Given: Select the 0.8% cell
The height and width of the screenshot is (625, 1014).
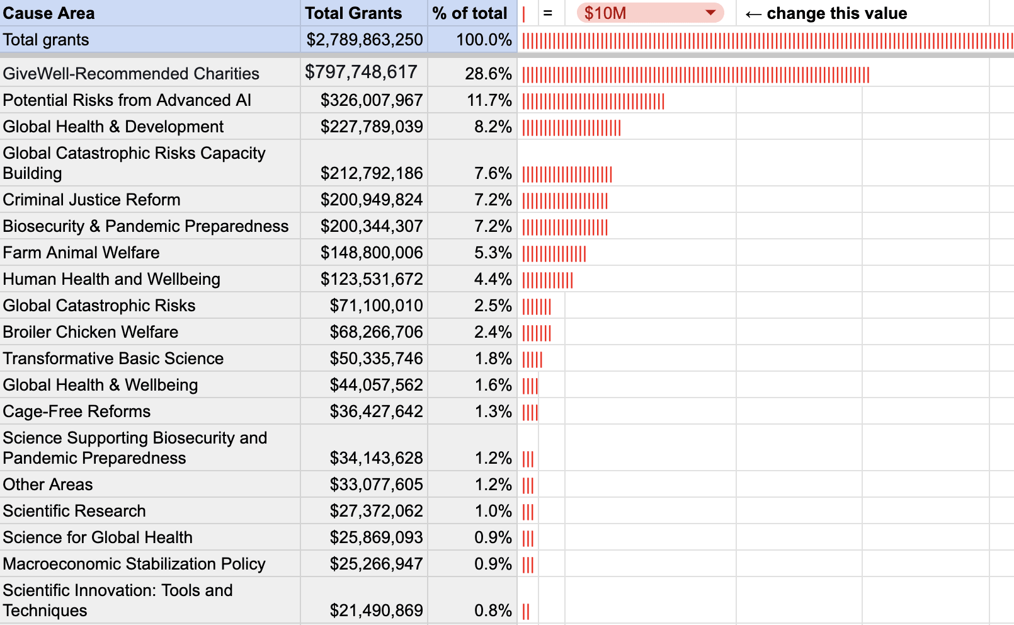Looking at the screenshot, I should [x=472, y=600].
